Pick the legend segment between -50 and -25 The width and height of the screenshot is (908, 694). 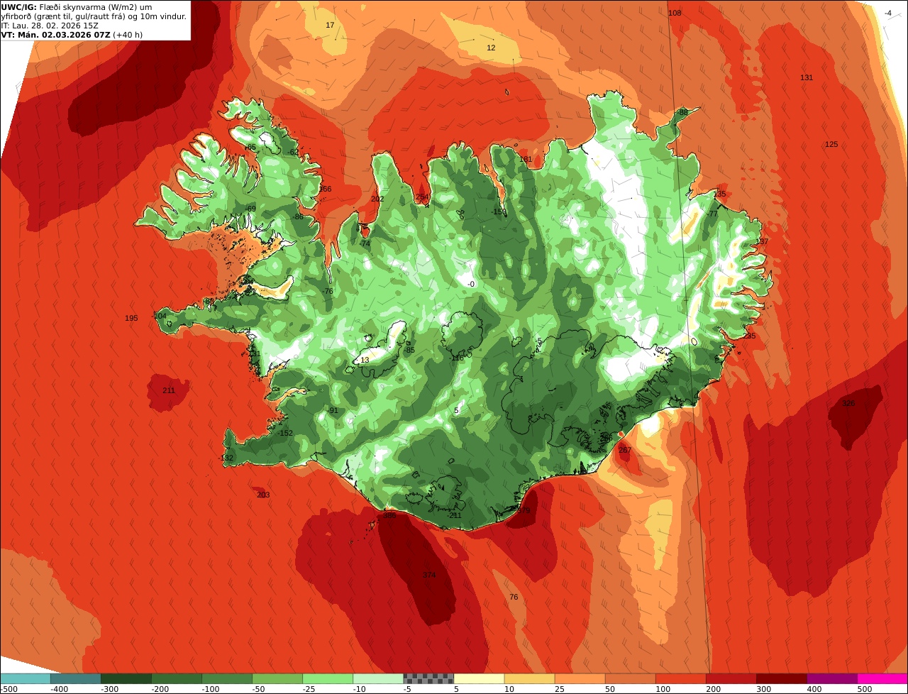277,678
